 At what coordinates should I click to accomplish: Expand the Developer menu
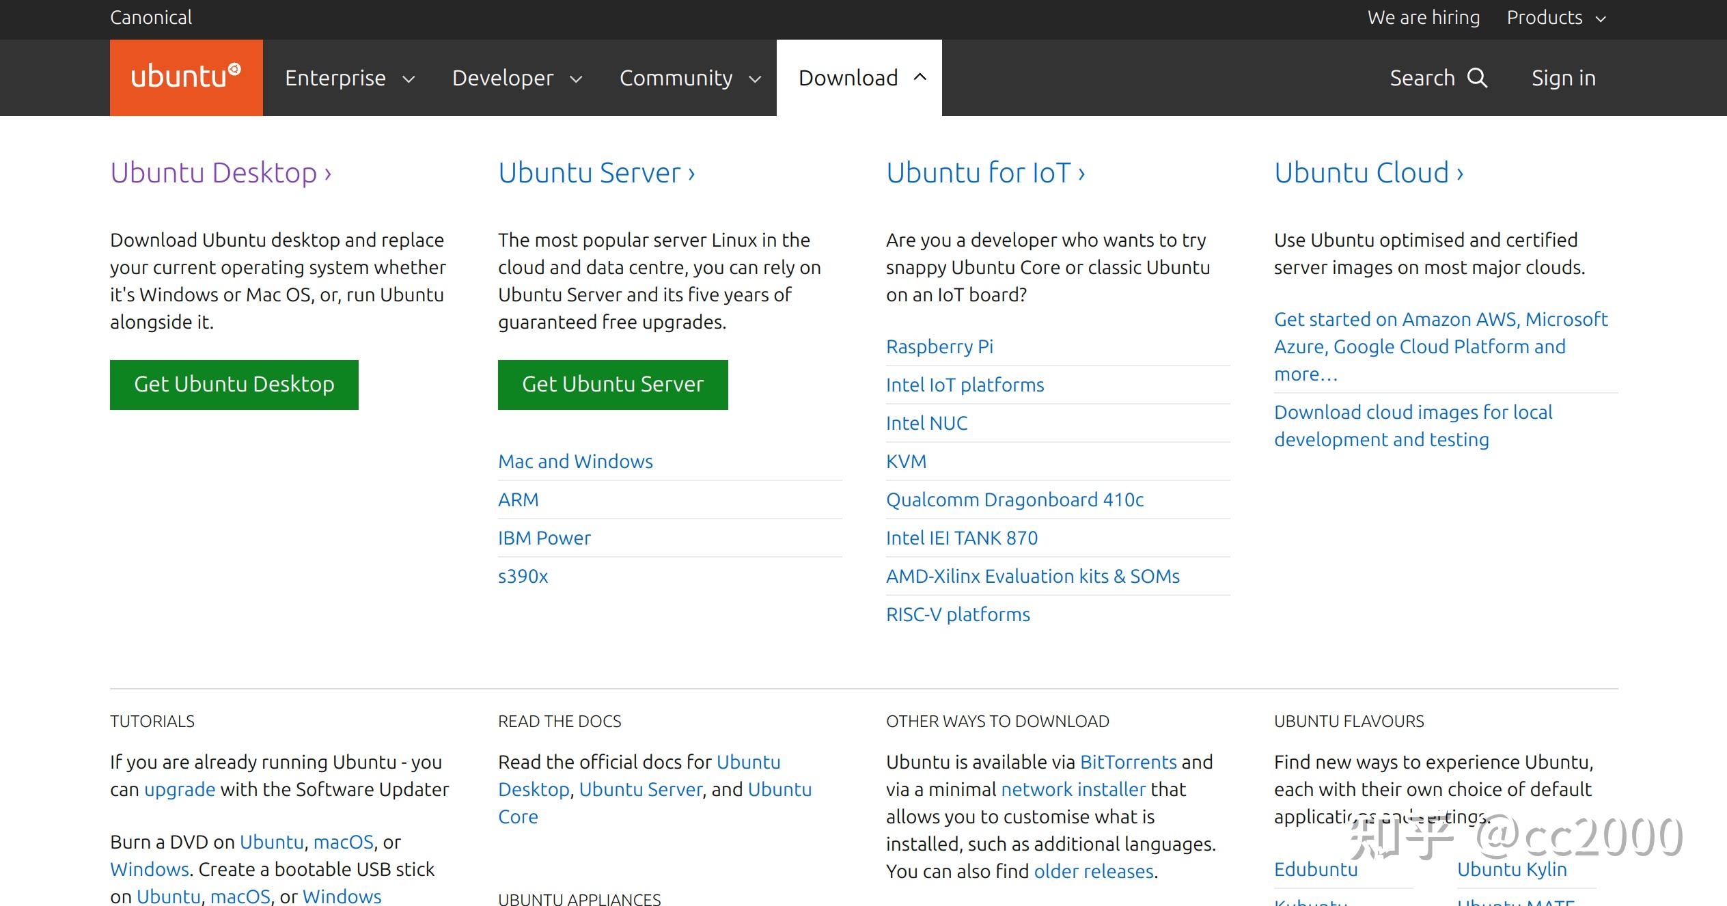coord(517,78)
